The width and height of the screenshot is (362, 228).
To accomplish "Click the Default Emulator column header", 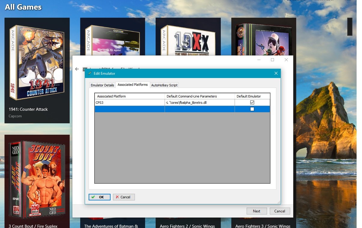I will click(252, 96).
